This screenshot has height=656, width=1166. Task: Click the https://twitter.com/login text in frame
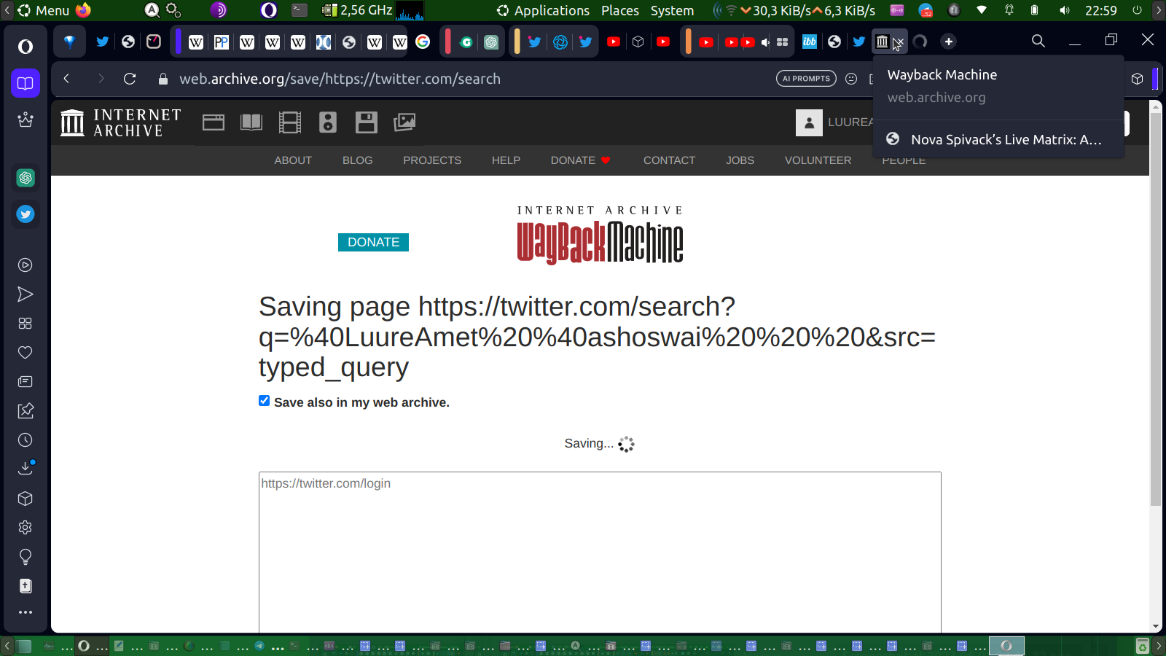point(326,483)
